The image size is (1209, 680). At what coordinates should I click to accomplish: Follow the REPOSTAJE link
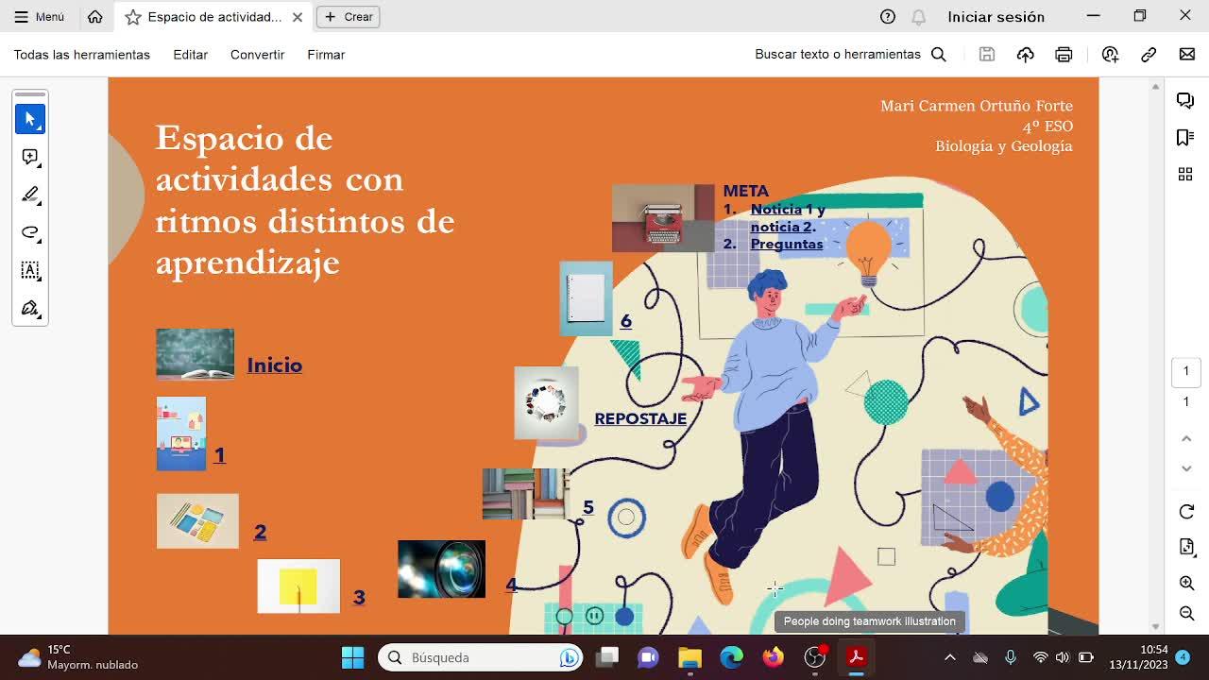click(x=639, y=418)
